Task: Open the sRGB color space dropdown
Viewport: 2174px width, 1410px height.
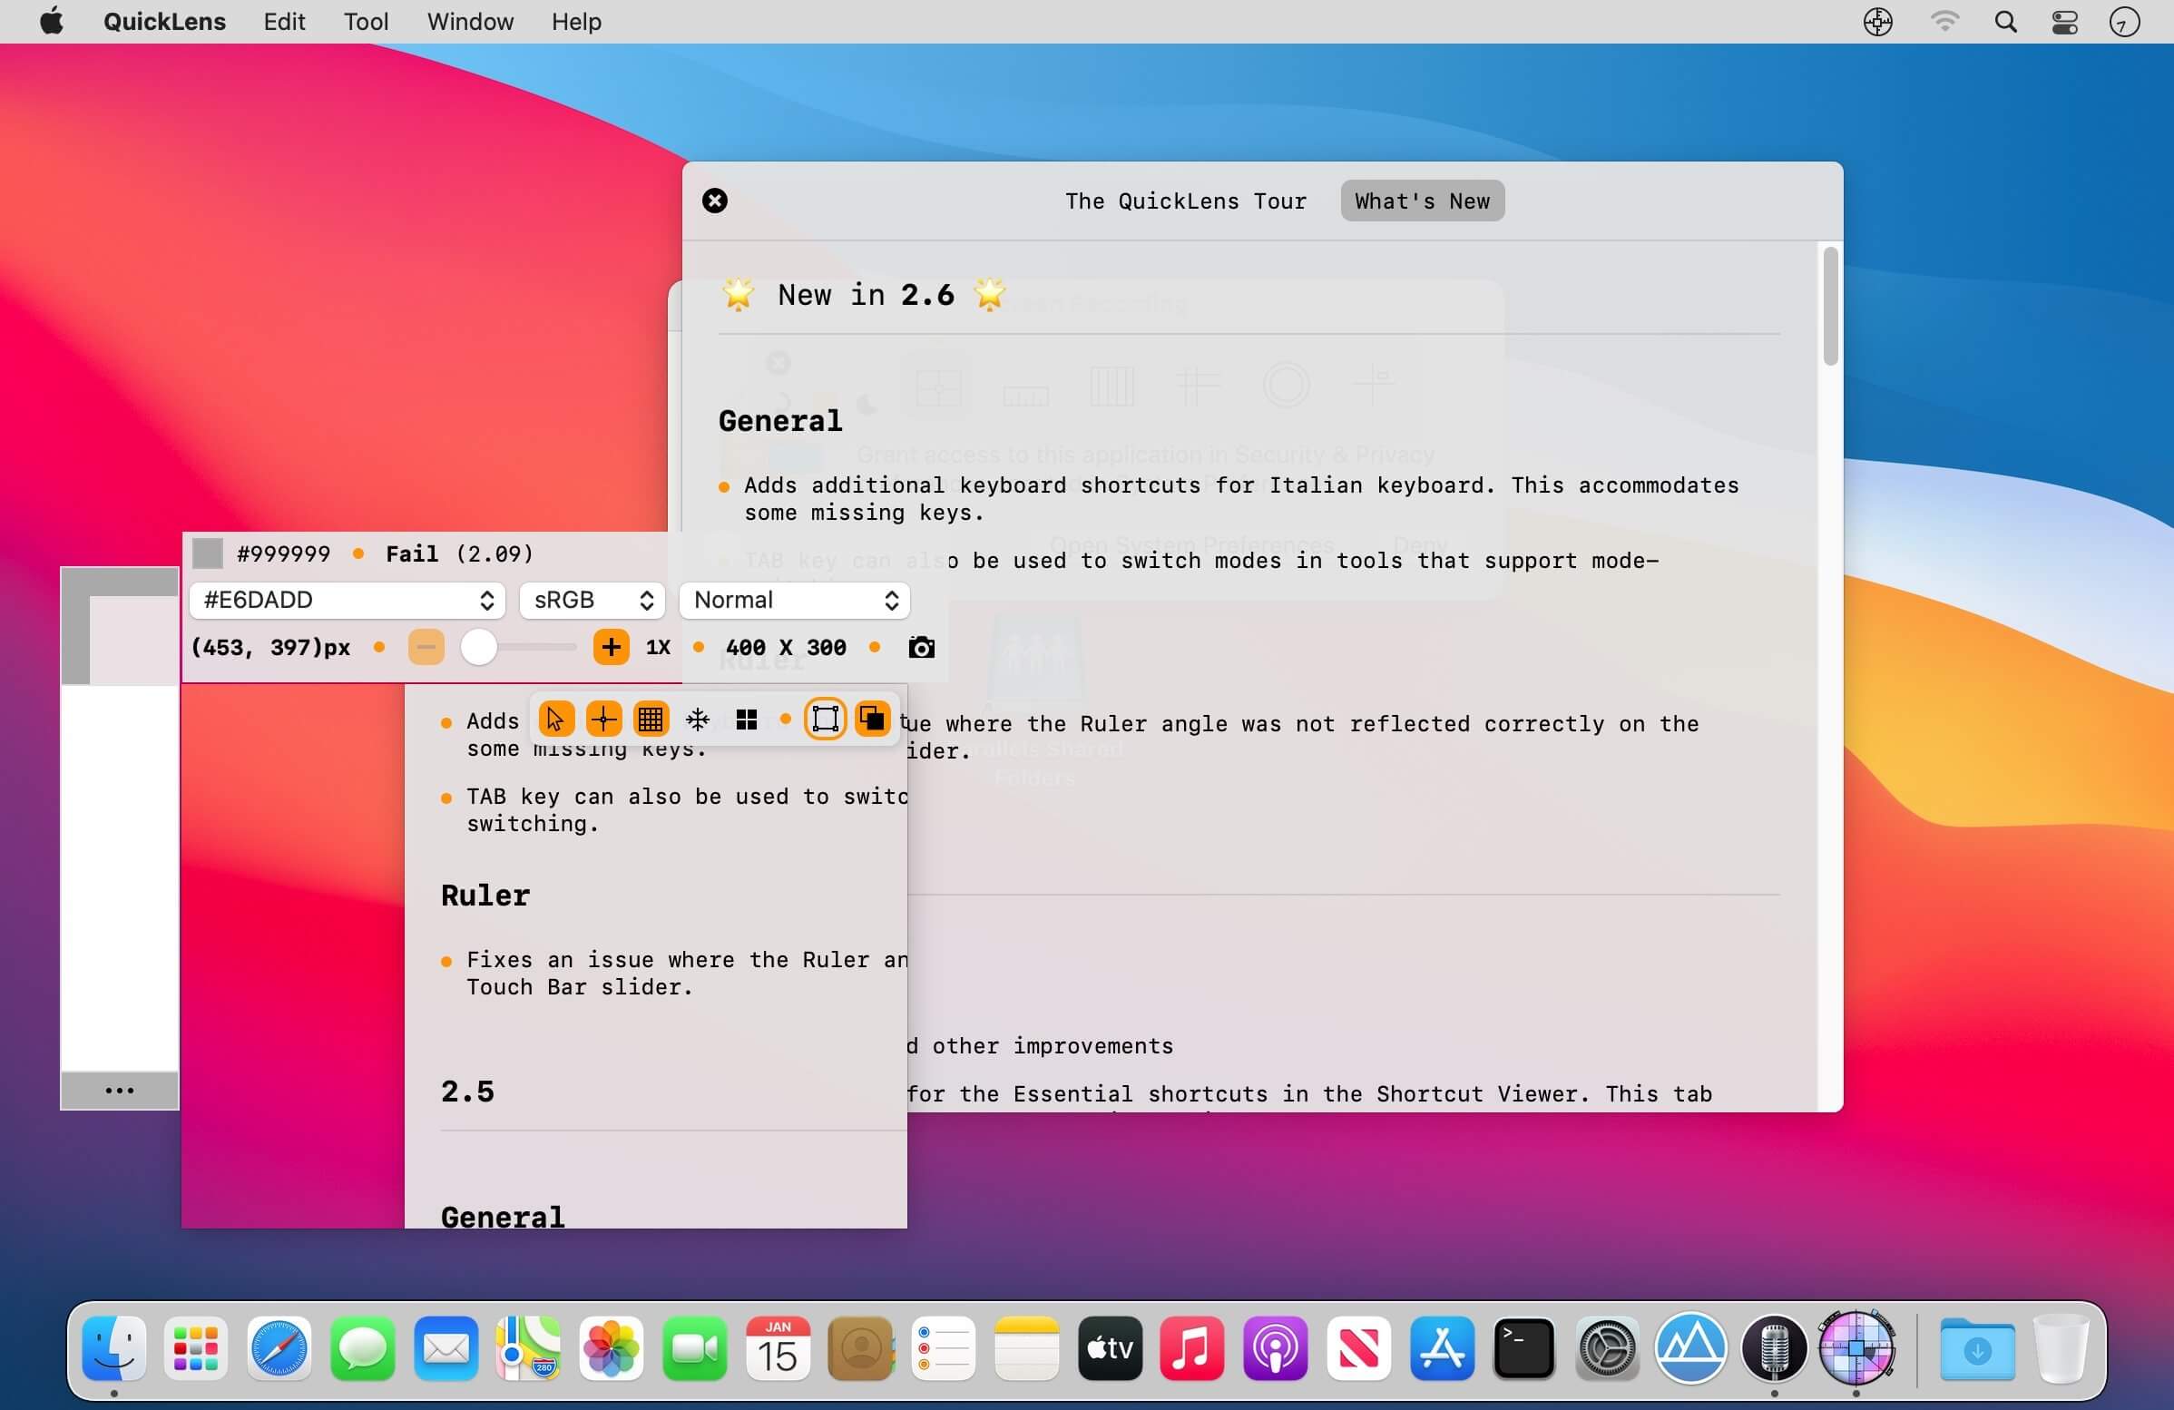Action: (592, 600)
